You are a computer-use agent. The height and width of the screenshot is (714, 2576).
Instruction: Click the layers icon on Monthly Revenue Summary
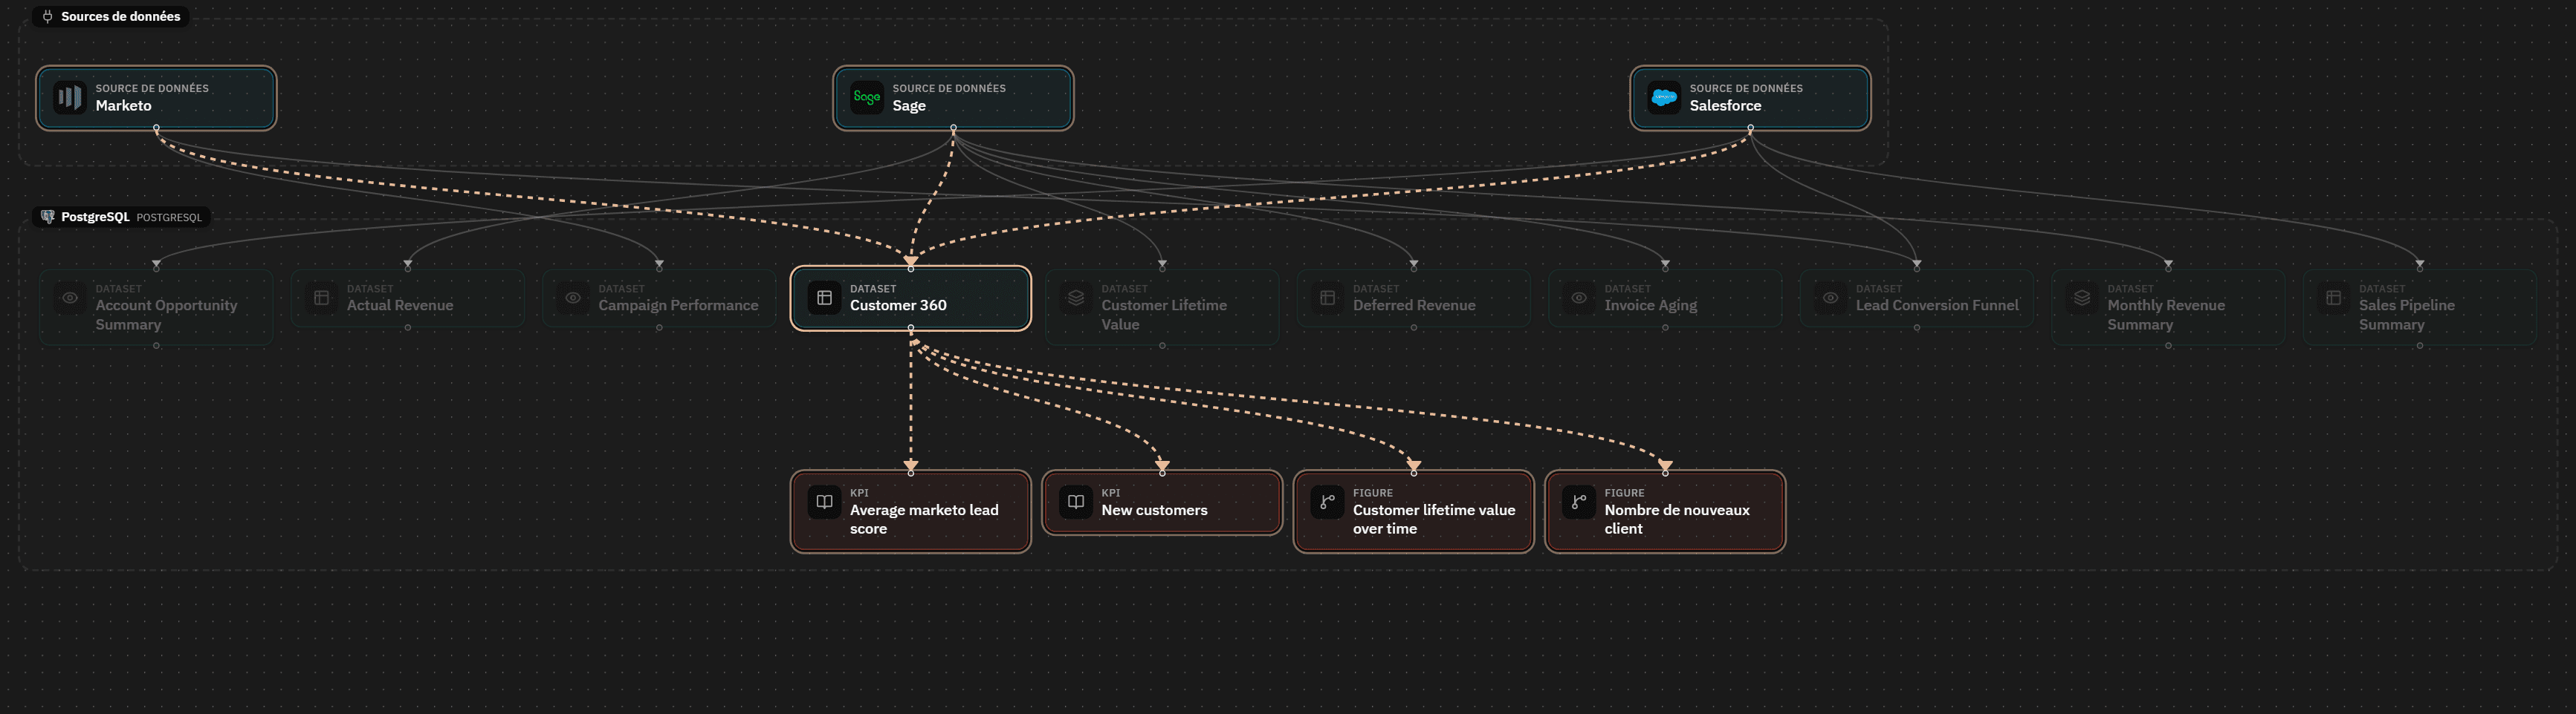coord(2082,298)
